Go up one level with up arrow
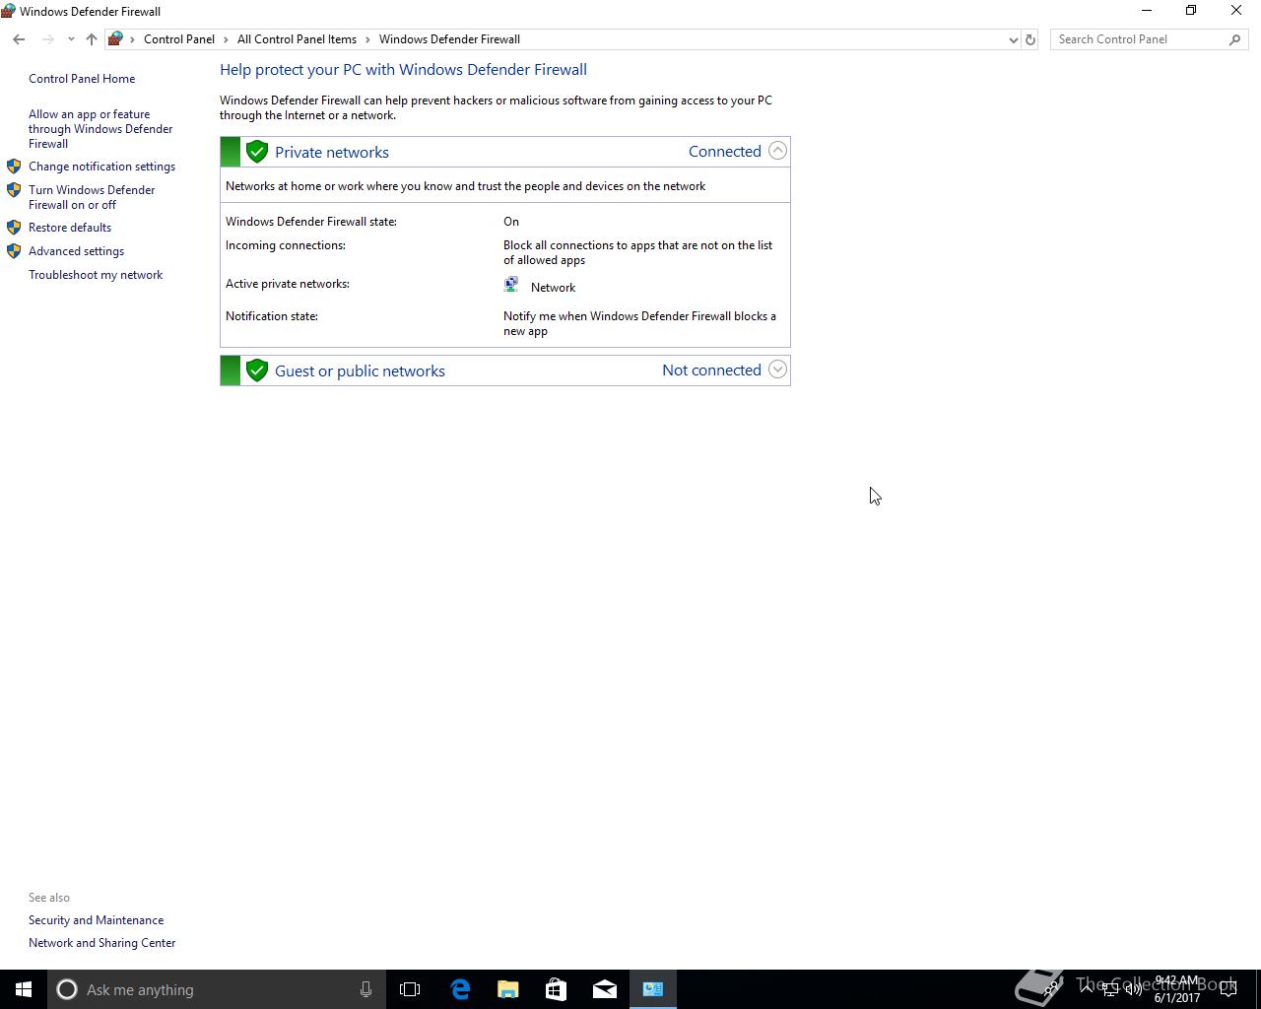 click(x=92, y=39)
